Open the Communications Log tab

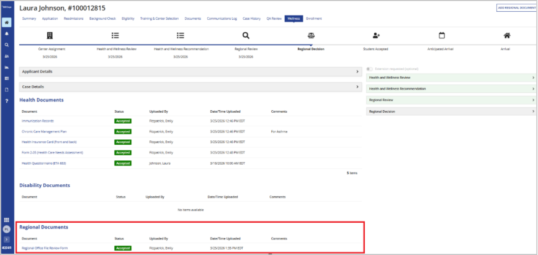point(222,19)
